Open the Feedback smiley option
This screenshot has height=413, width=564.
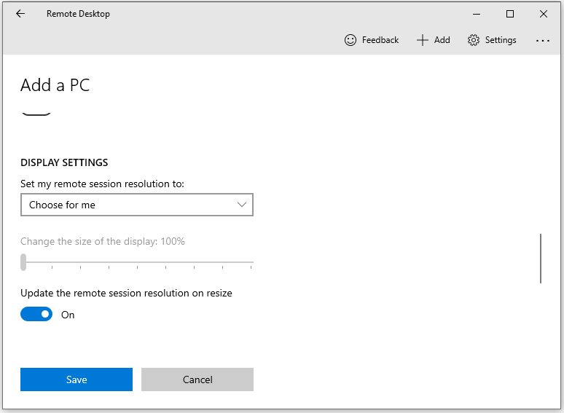(x=372, y=40)
